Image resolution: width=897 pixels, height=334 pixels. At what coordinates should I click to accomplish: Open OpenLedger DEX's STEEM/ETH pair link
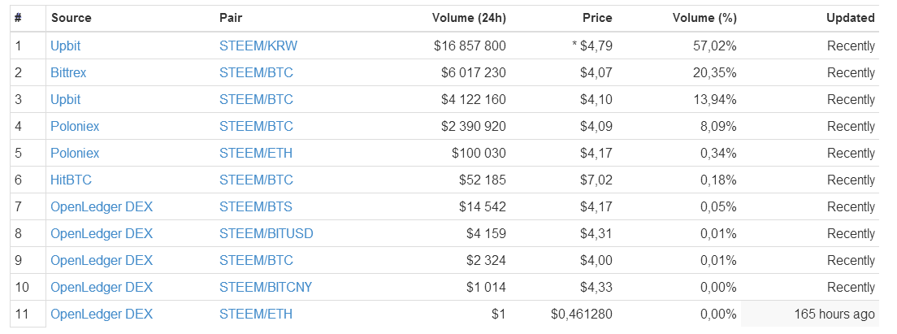pyautogui.click(x=256, y=314)
